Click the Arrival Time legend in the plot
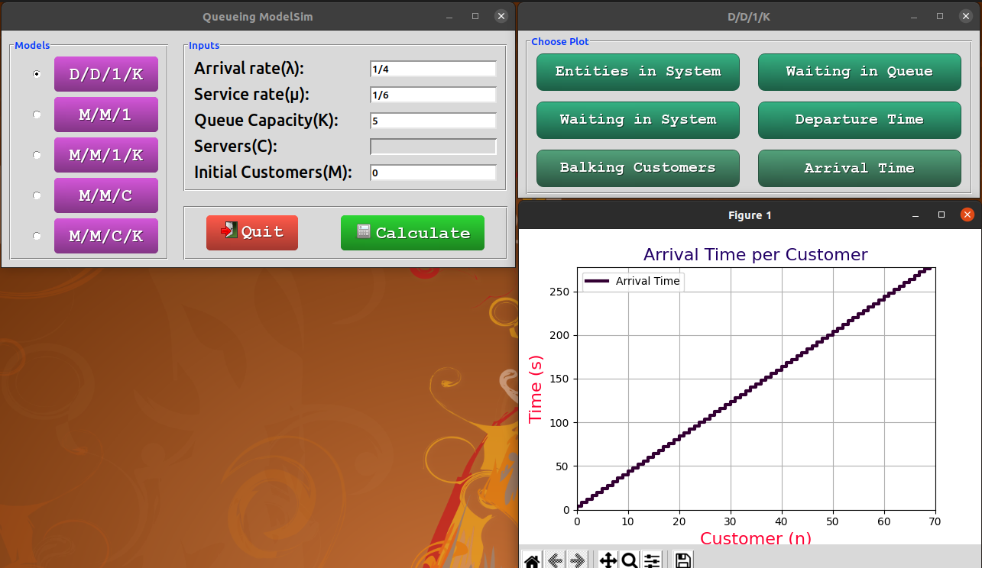This screenshot has height=568, width=982. click(634, 281)
